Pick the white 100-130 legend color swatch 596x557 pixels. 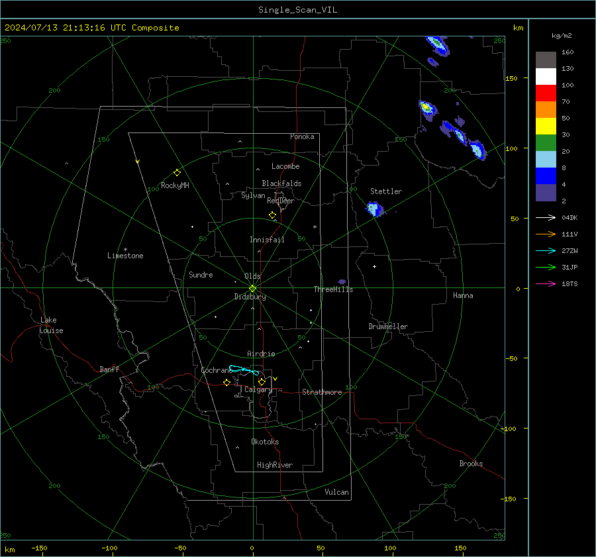point(546,77)
